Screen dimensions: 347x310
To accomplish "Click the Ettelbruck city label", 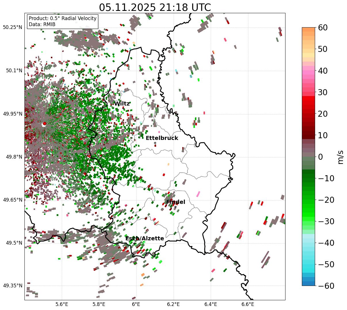I will [x=162, y=138].
